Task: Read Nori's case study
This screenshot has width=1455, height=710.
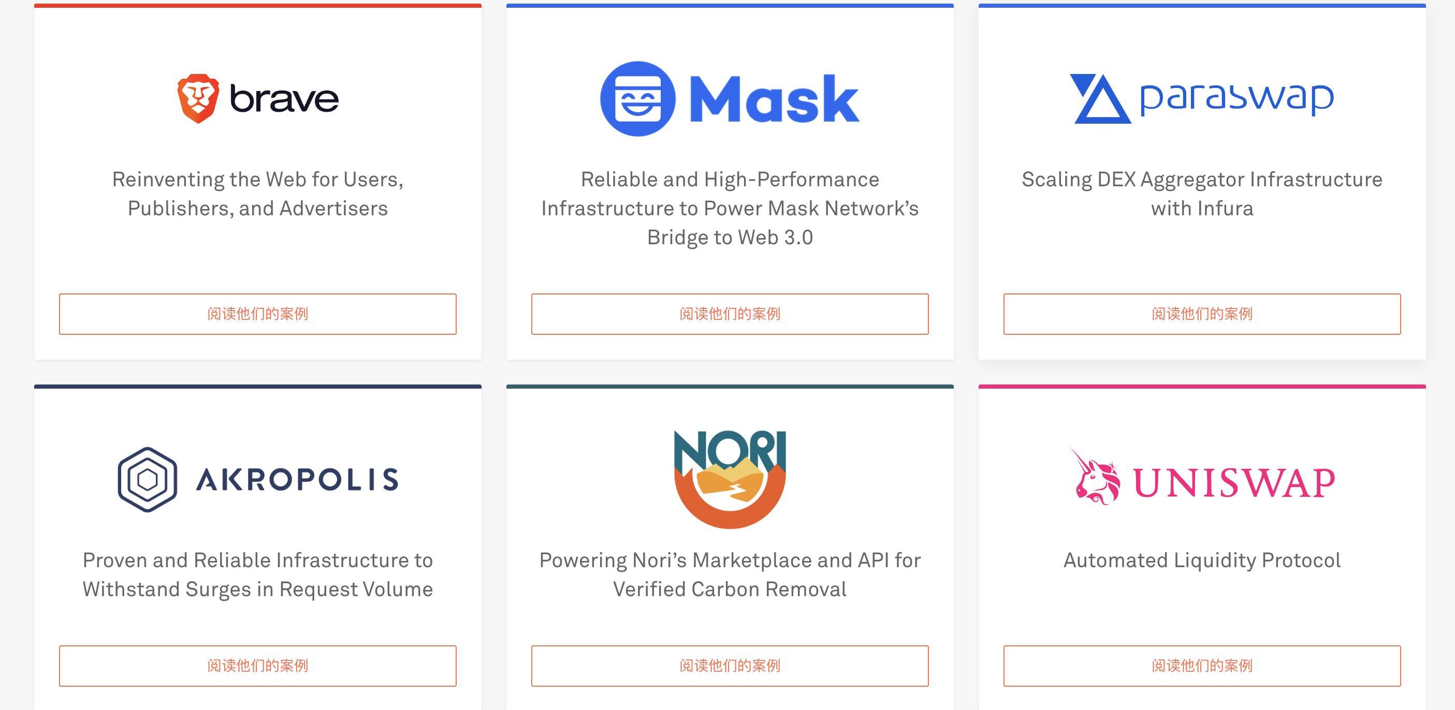Action: [730, 666]
